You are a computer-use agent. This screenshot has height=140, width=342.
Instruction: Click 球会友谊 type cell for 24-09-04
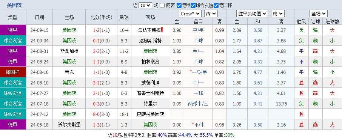pyautogui.click(x=13, y=41)
